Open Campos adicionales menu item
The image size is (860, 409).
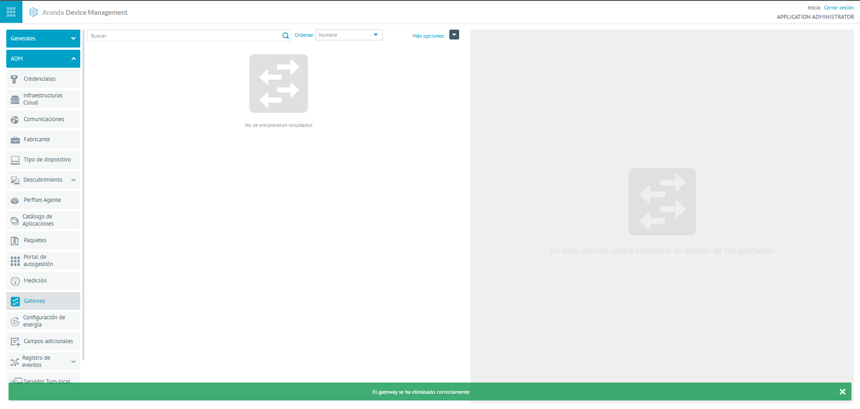[x=48, y=341]
